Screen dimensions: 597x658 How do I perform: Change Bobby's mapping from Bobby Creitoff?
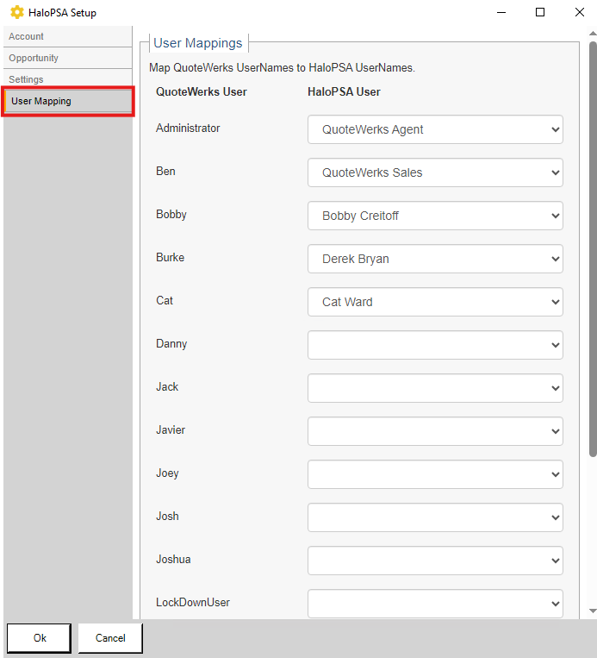435,216
